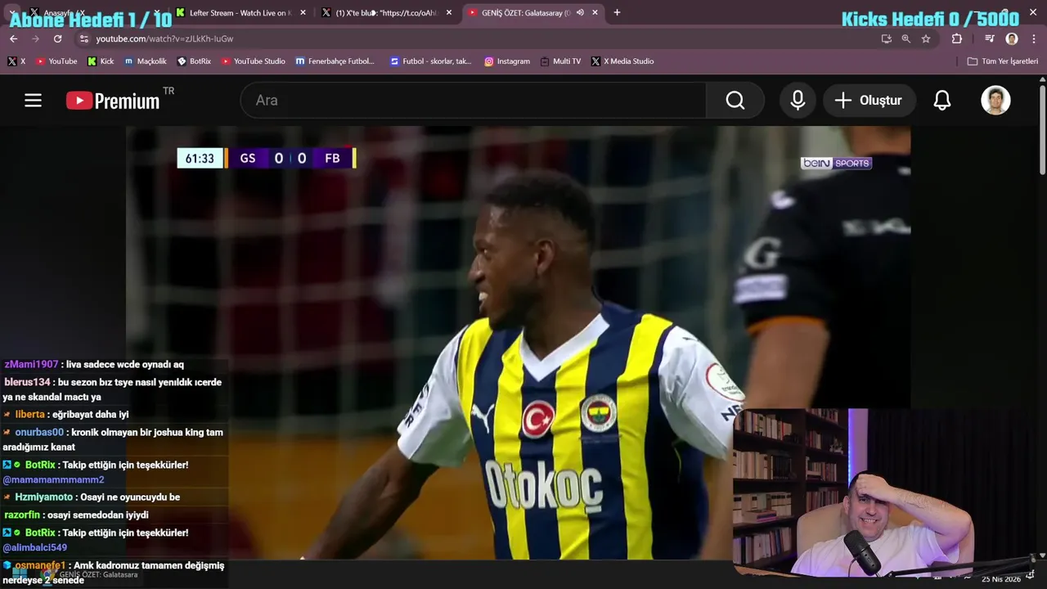Open browser extensions puzzle icon
Image resolution: width=1047 pixels, height=589 pixels.
(x=957, y=38)
